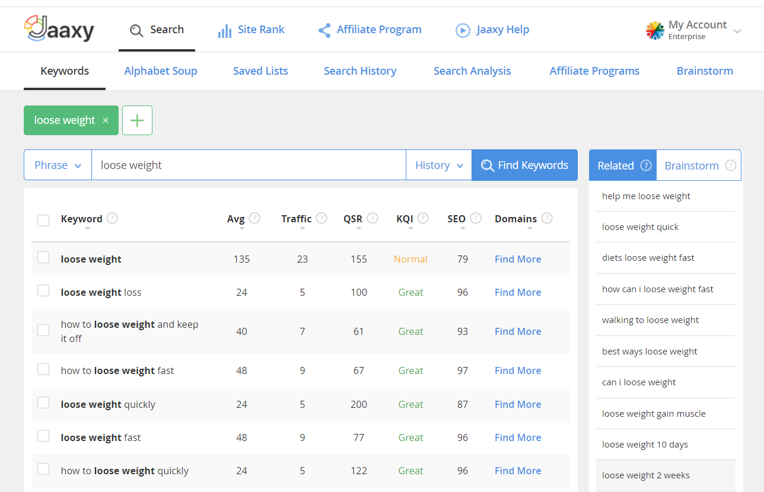Click the My Account avatar icon
This screenshot has height=492, width=764.
coord(655,30)
